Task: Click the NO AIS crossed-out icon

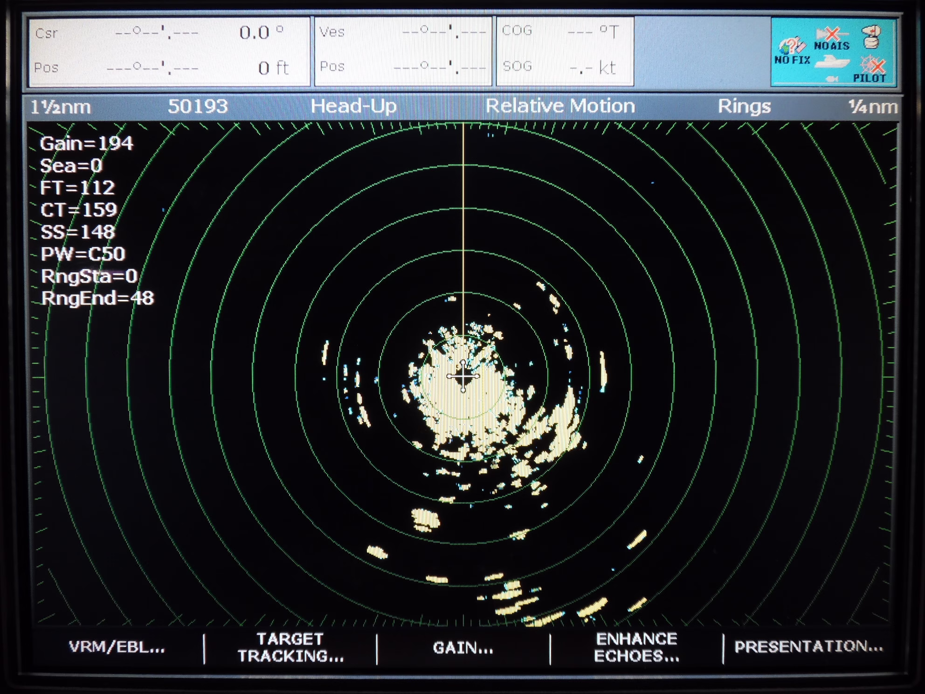Action: click(832, 39)
